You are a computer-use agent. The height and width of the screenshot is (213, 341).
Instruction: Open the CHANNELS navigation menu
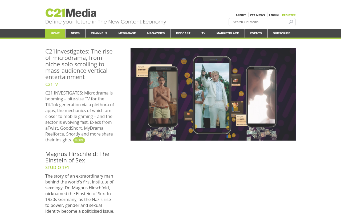click(x=99, y=33)
